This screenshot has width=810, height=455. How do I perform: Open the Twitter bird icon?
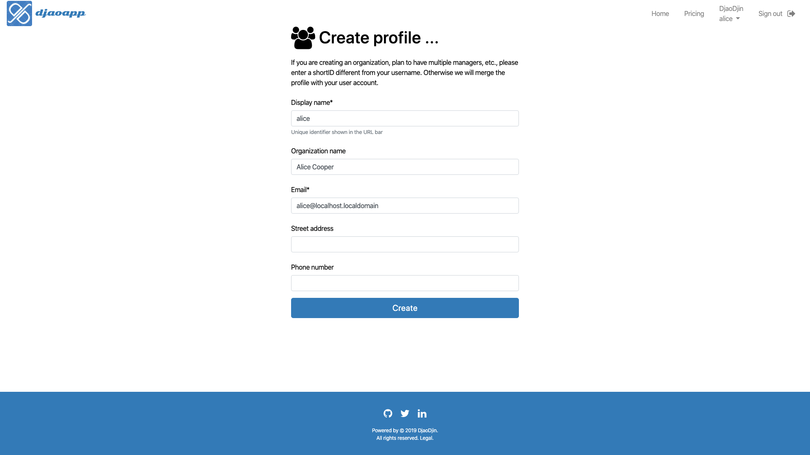point(405,413)
